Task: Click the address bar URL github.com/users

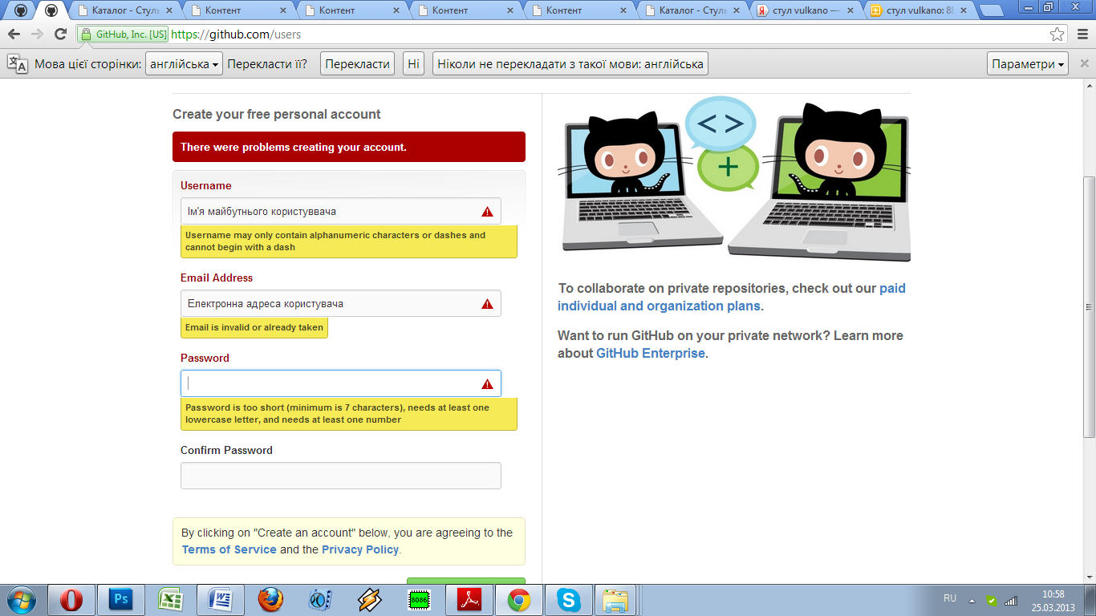Action: (x=236, y=34)
